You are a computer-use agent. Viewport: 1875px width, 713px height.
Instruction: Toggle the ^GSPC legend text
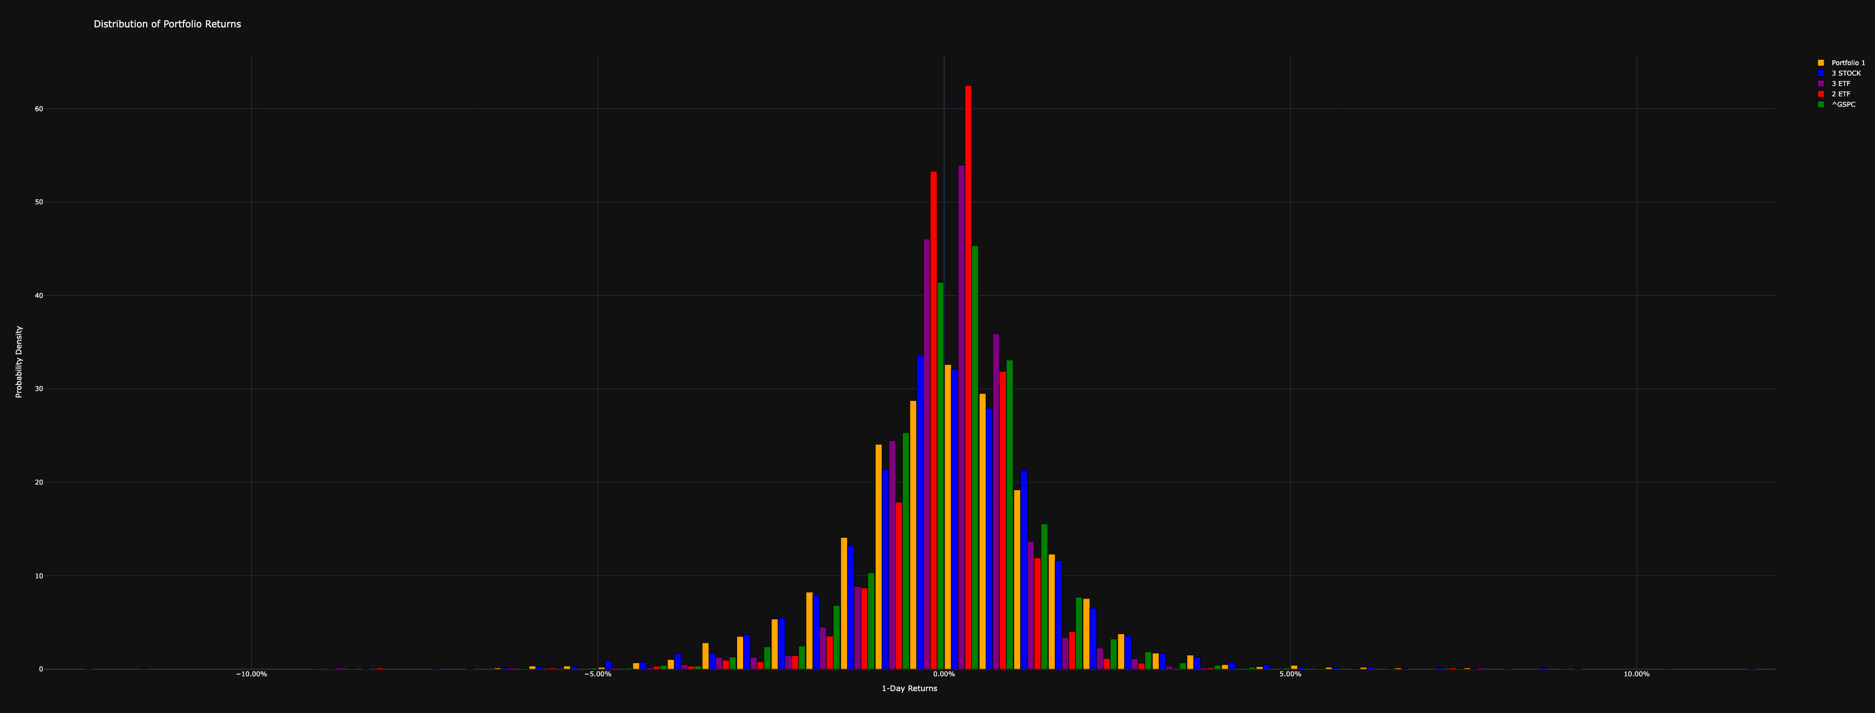tap(1843, 105)
